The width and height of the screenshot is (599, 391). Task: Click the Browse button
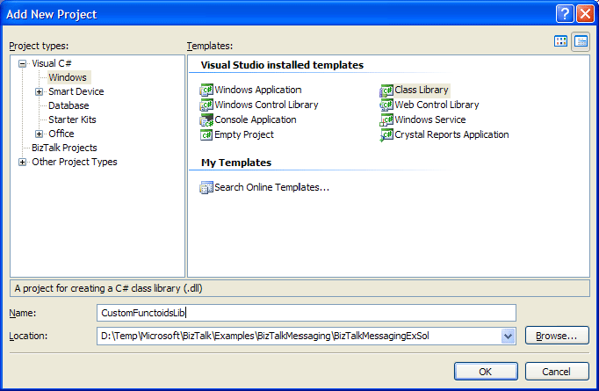coord(557,336)
